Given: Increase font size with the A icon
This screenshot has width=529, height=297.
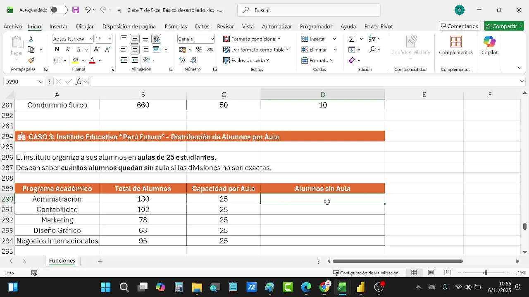Looking at the screenshot, I should point(97,49).
